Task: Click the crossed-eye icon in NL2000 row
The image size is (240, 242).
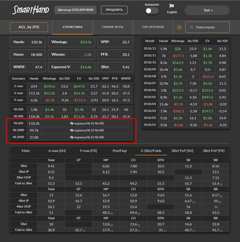Action: (72, 137)
